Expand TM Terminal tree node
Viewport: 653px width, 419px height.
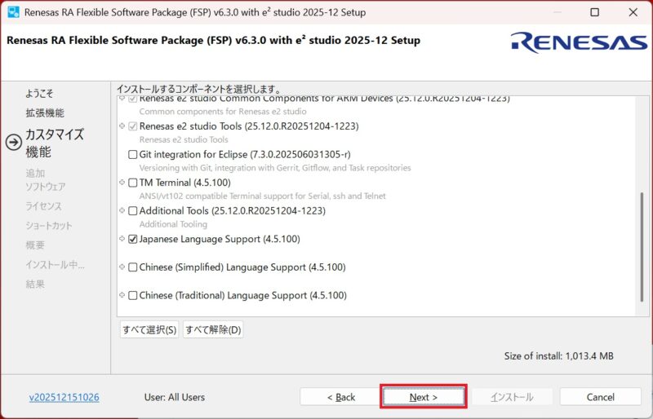[x=122, y=183]
